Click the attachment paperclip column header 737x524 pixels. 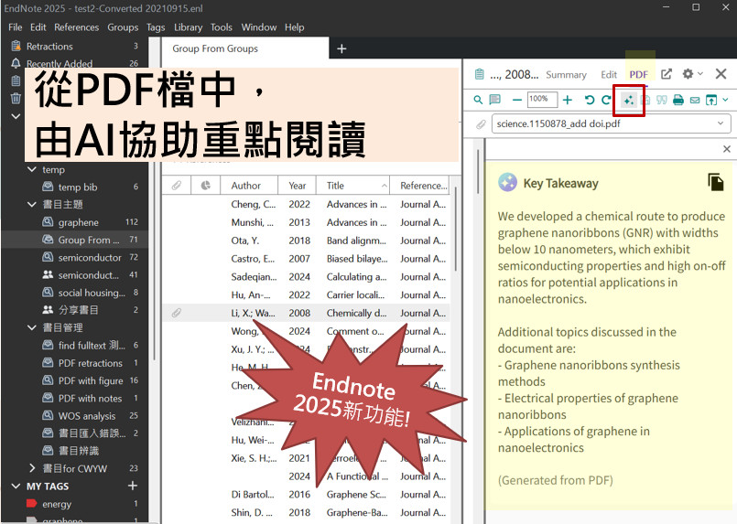pyautogui.click(x=177, y=186)
